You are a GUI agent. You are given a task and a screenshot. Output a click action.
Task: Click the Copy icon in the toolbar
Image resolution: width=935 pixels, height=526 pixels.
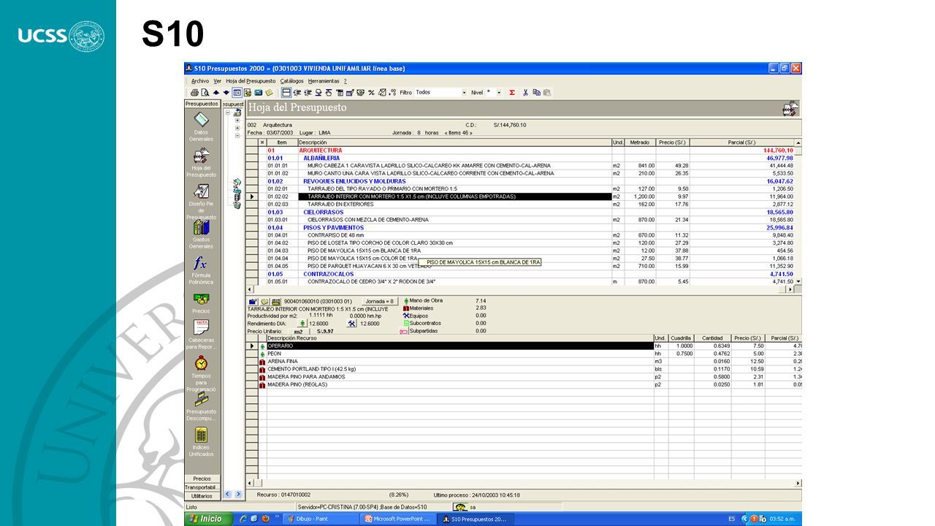[x=536, y=93]
